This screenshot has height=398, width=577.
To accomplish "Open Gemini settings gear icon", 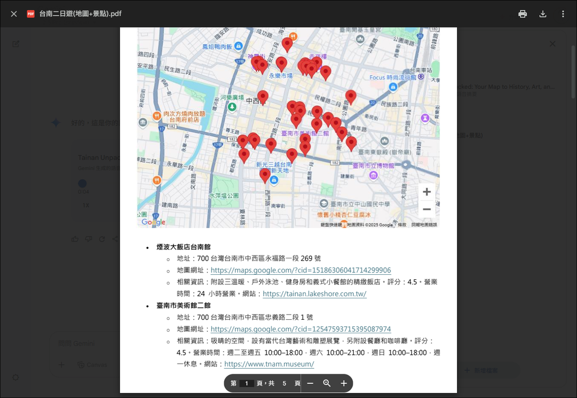I will [15, 377].
